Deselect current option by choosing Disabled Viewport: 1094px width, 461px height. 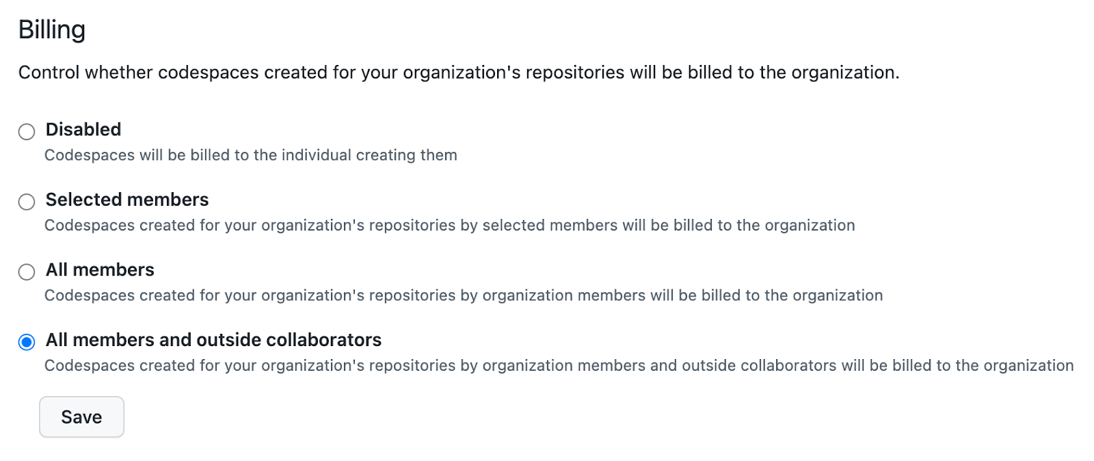point(26,131)
